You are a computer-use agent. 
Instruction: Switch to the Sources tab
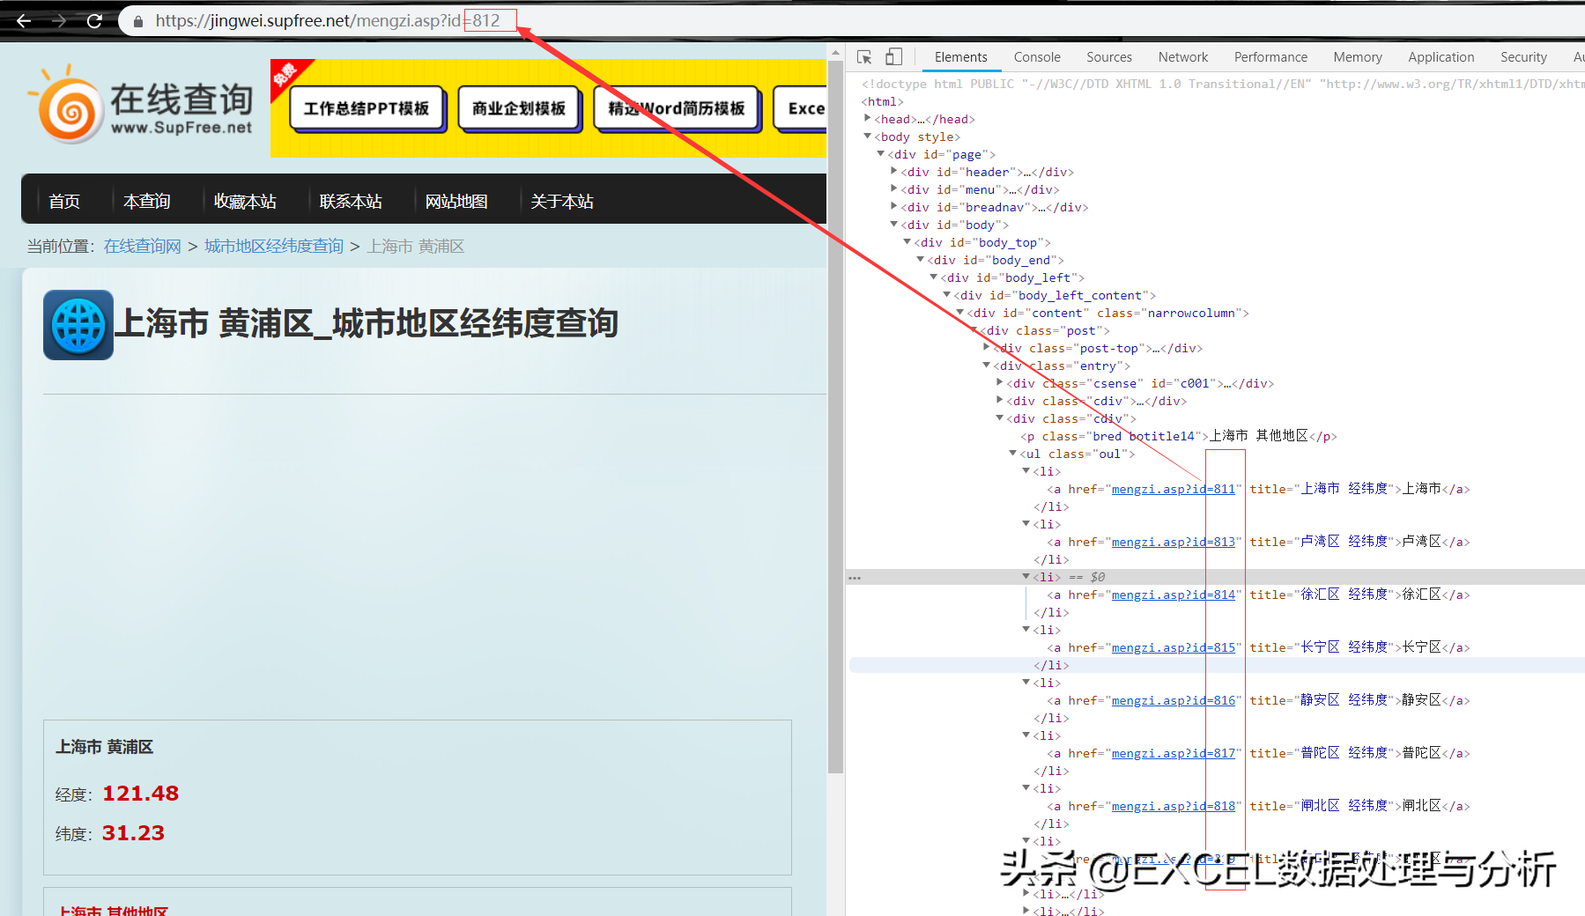click(x=1109, y=57)
